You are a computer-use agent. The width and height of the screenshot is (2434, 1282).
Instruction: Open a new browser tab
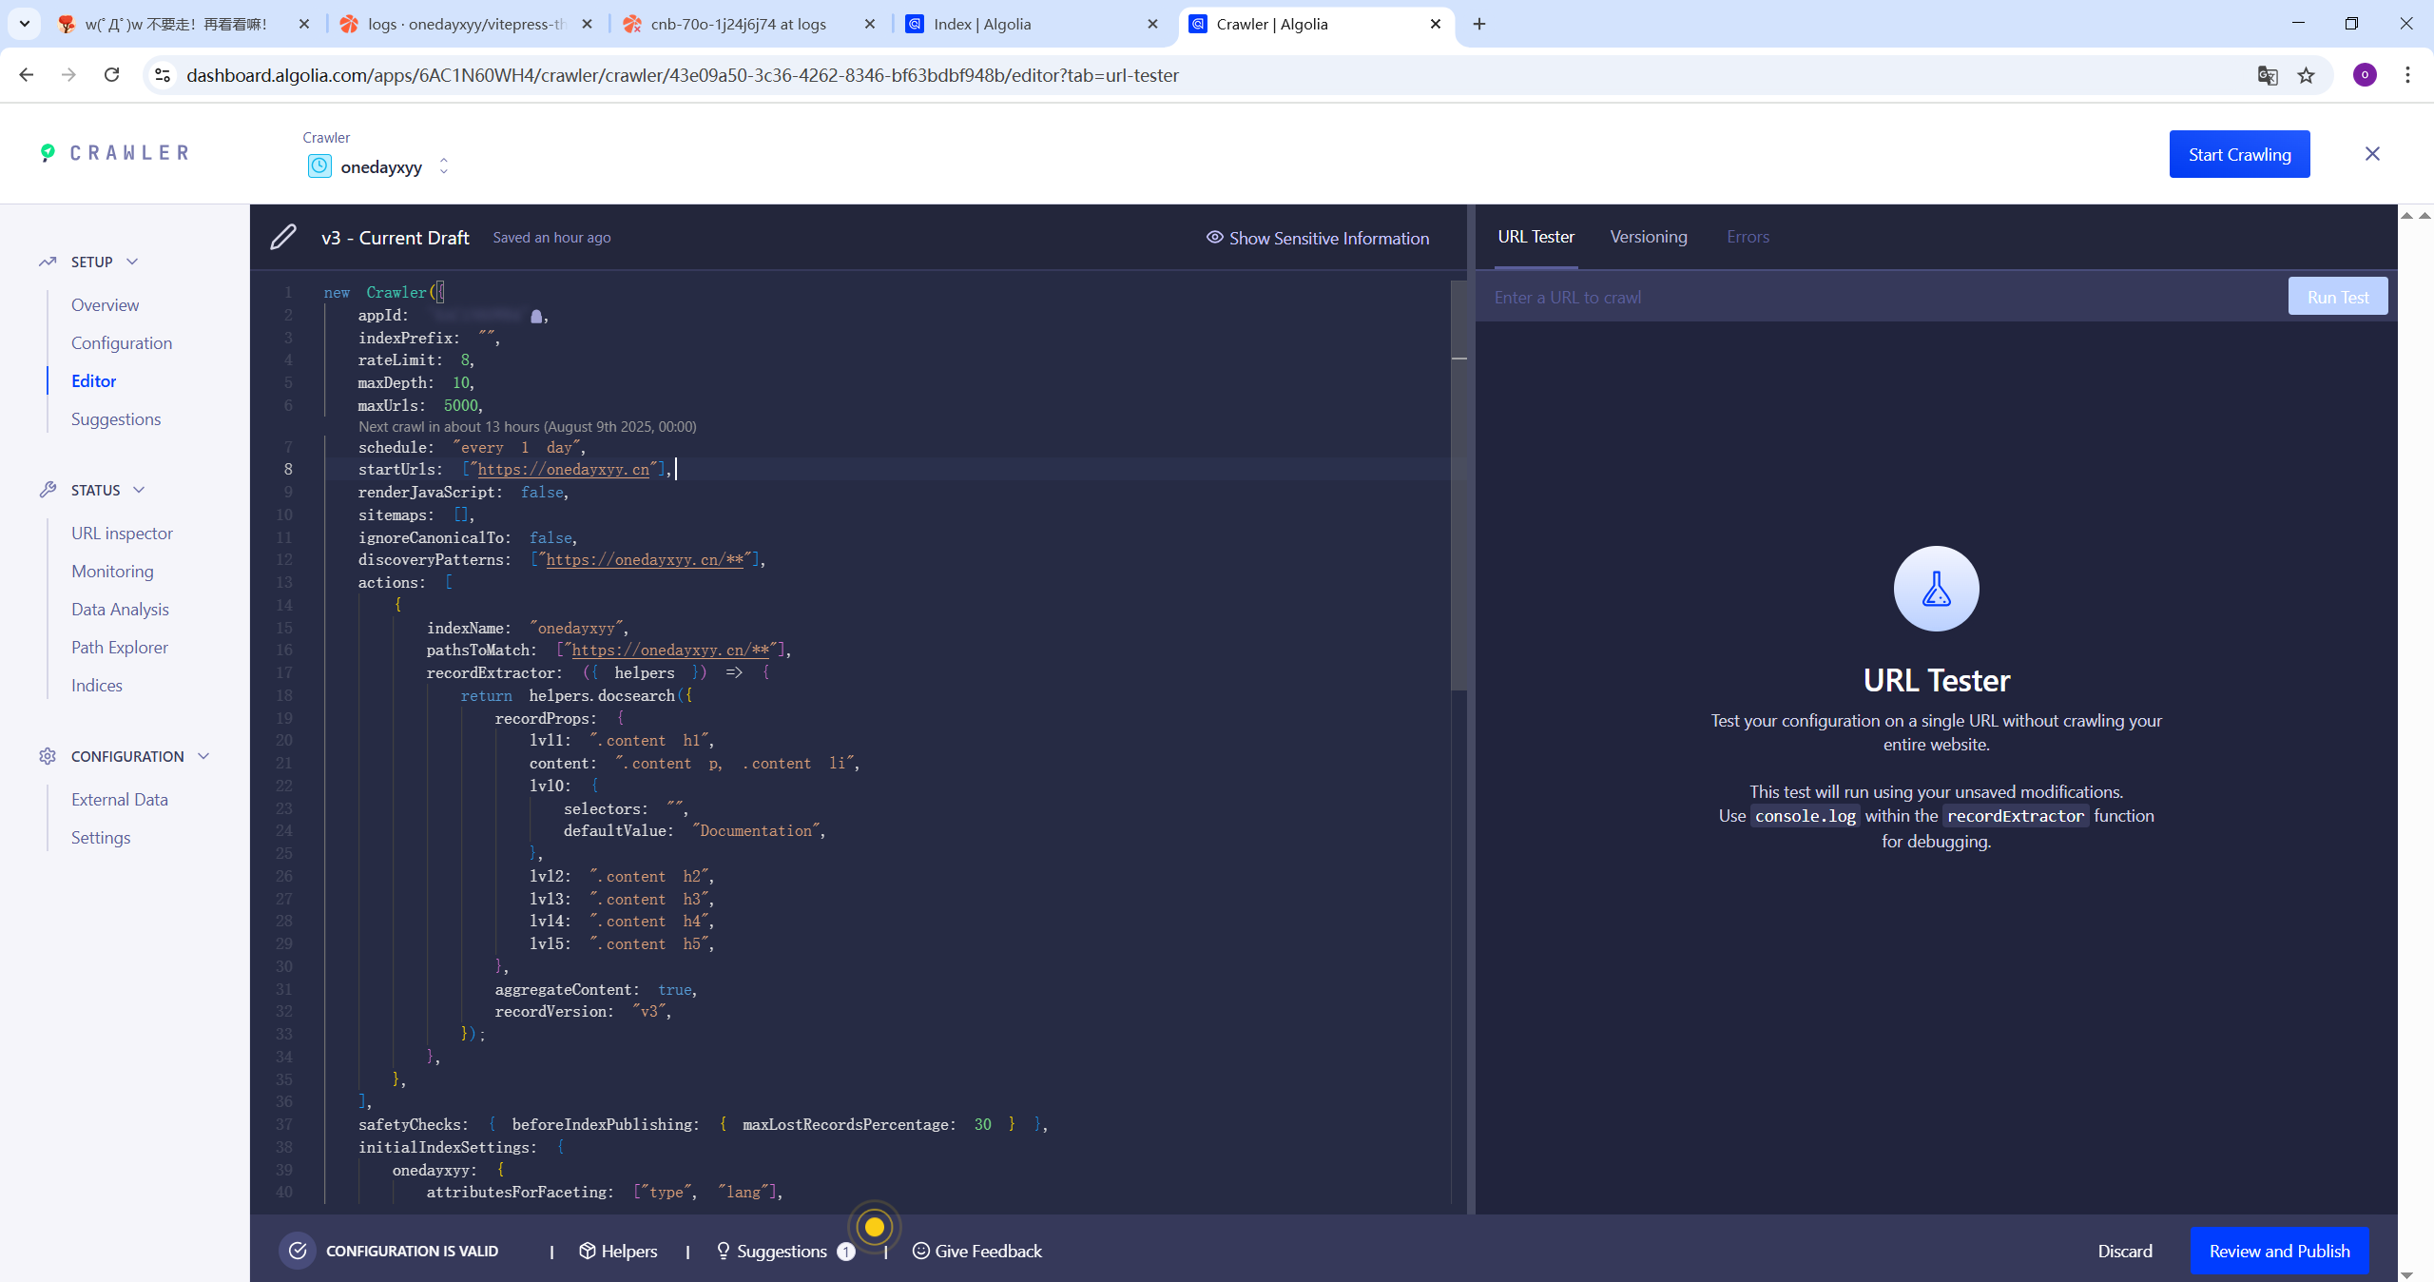1478,24
